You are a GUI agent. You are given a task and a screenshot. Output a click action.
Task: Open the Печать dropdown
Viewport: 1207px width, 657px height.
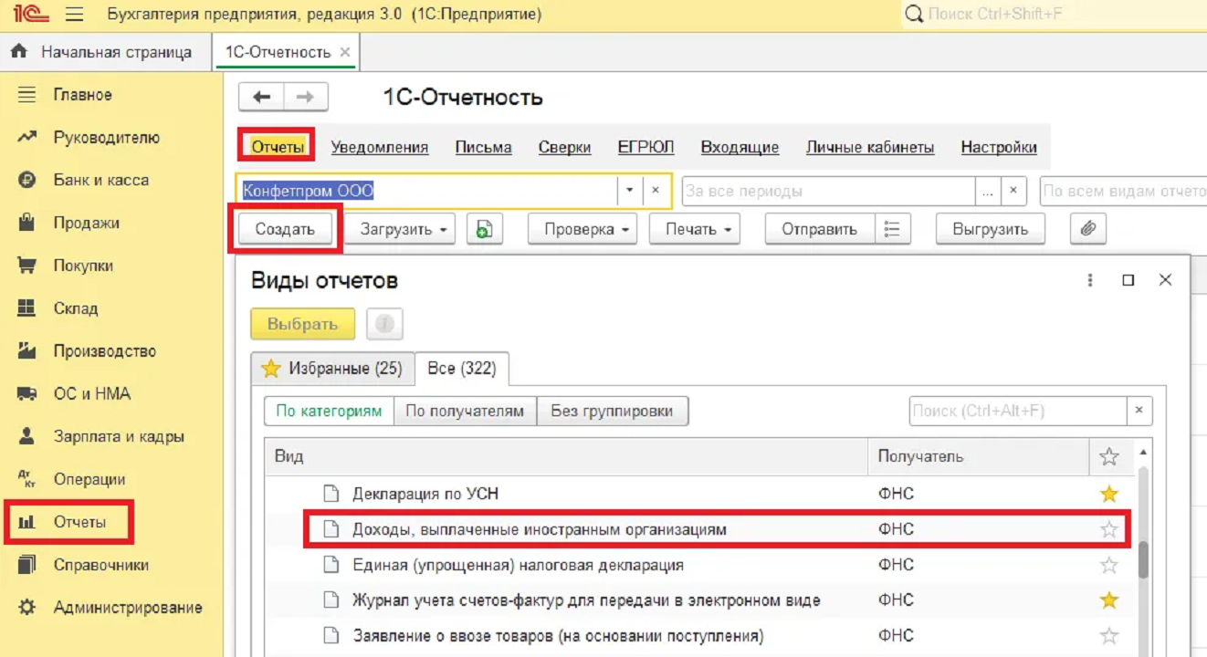695,229
